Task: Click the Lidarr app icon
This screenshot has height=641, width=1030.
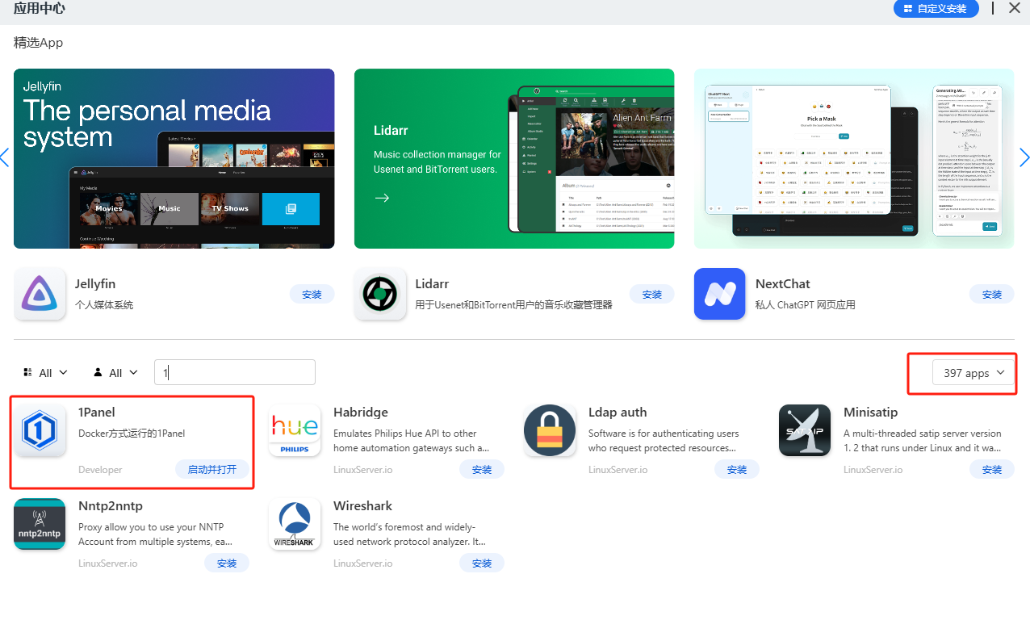Action: coord(380,294)
